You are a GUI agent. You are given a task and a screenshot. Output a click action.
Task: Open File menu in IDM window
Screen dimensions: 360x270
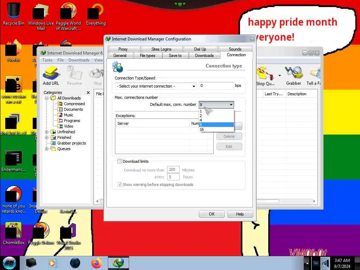pyautogui.click(x=60, y=60)
